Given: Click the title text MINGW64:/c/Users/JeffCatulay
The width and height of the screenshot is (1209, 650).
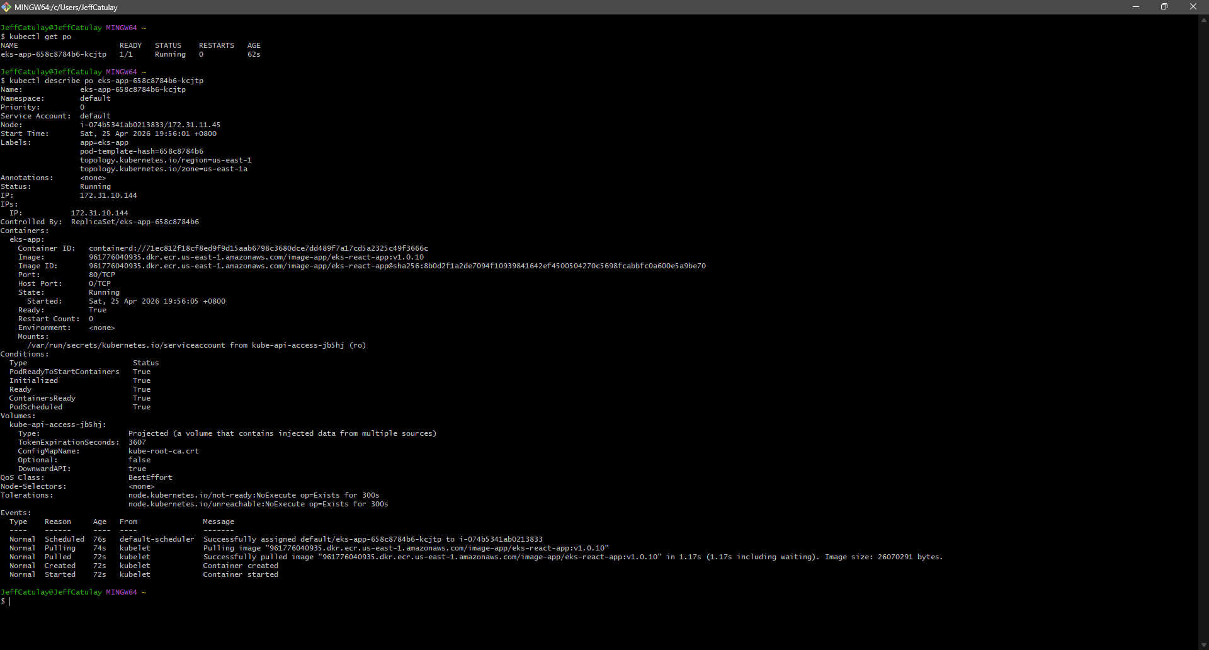Looking at the screenshot, I should coord(66,8).
